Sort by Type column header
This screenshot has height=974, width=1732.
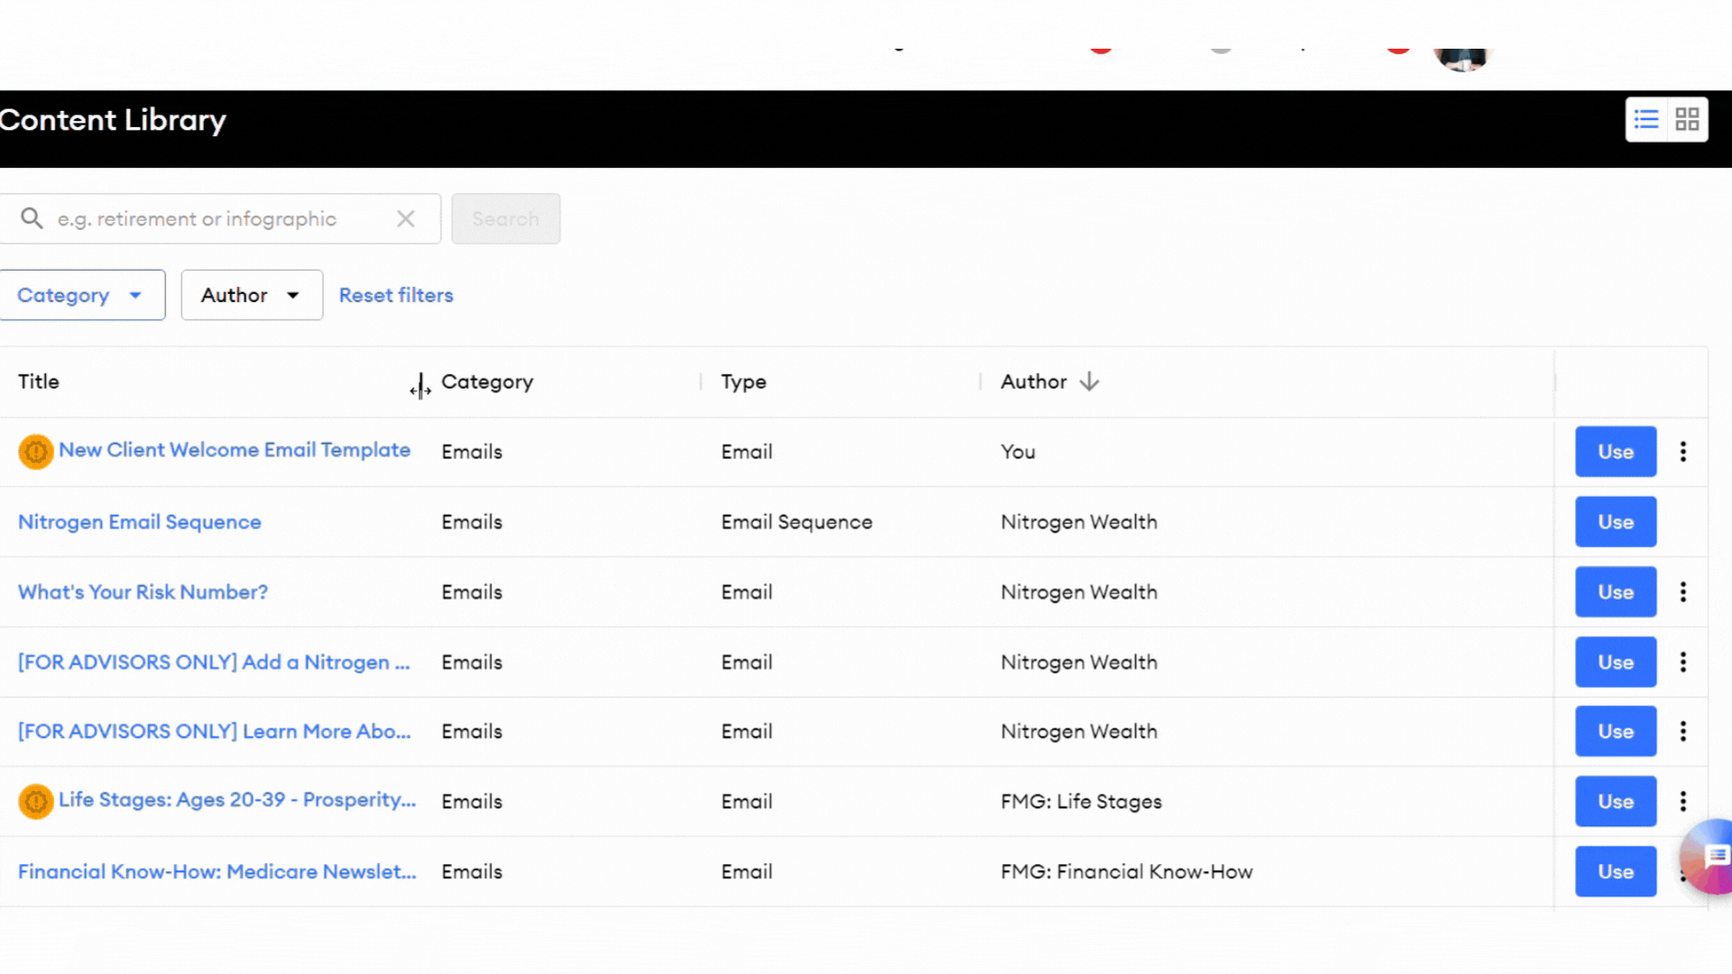tap(743, 381)
